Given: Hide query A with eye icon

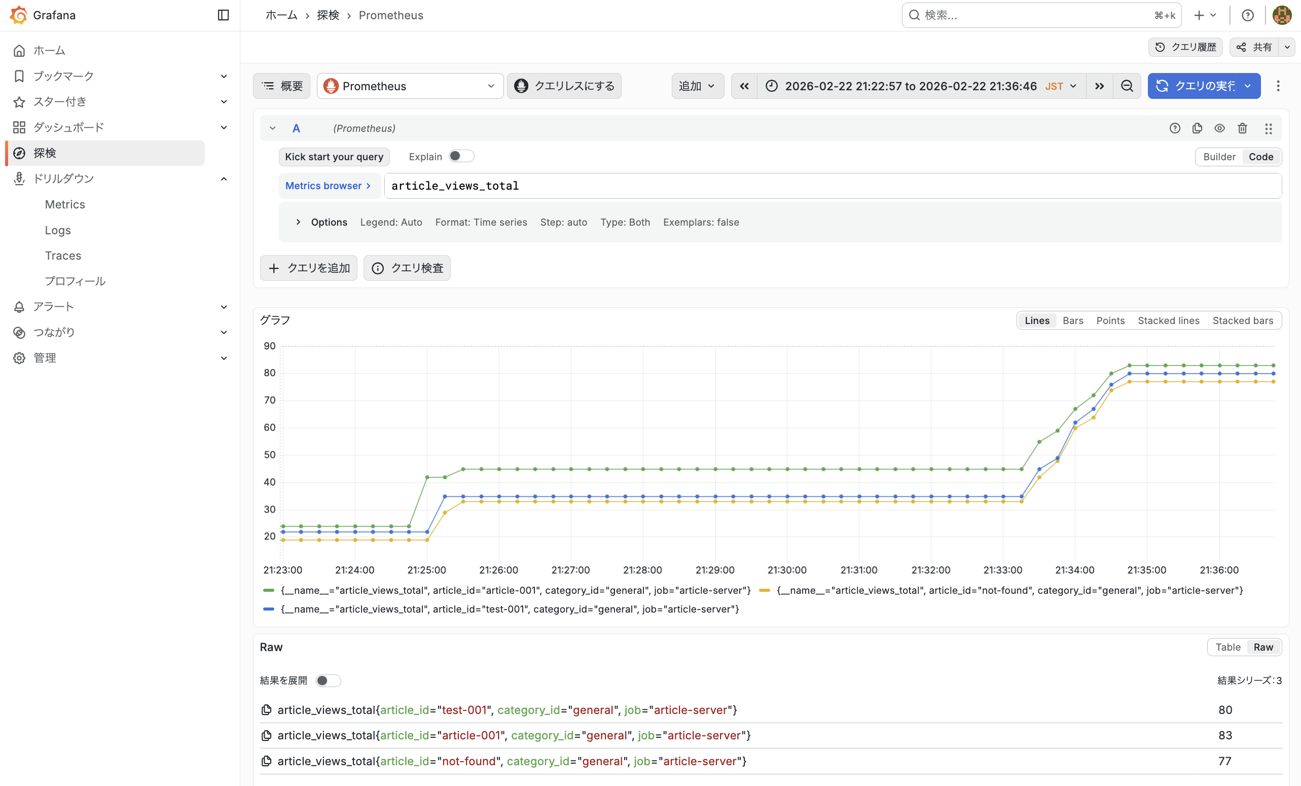Looking at the screenshot, I should click(x=1219, y=128).
